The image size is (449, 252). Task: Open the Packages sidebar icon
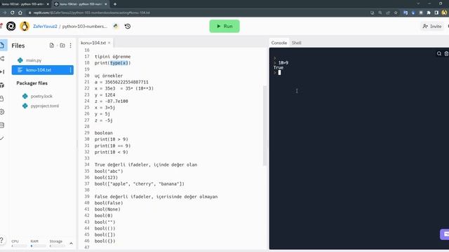(2, 85)
